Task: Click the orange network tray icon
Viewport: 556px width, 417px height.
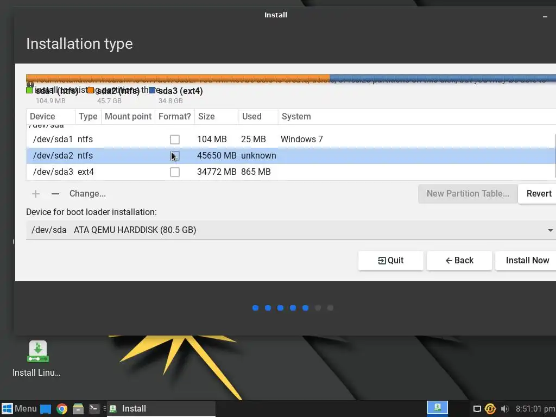Action: (x=490, y=409)
